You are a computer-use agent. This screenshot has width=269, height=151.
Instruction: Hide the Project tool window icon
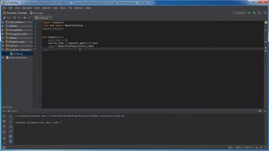tap(30, 18)
